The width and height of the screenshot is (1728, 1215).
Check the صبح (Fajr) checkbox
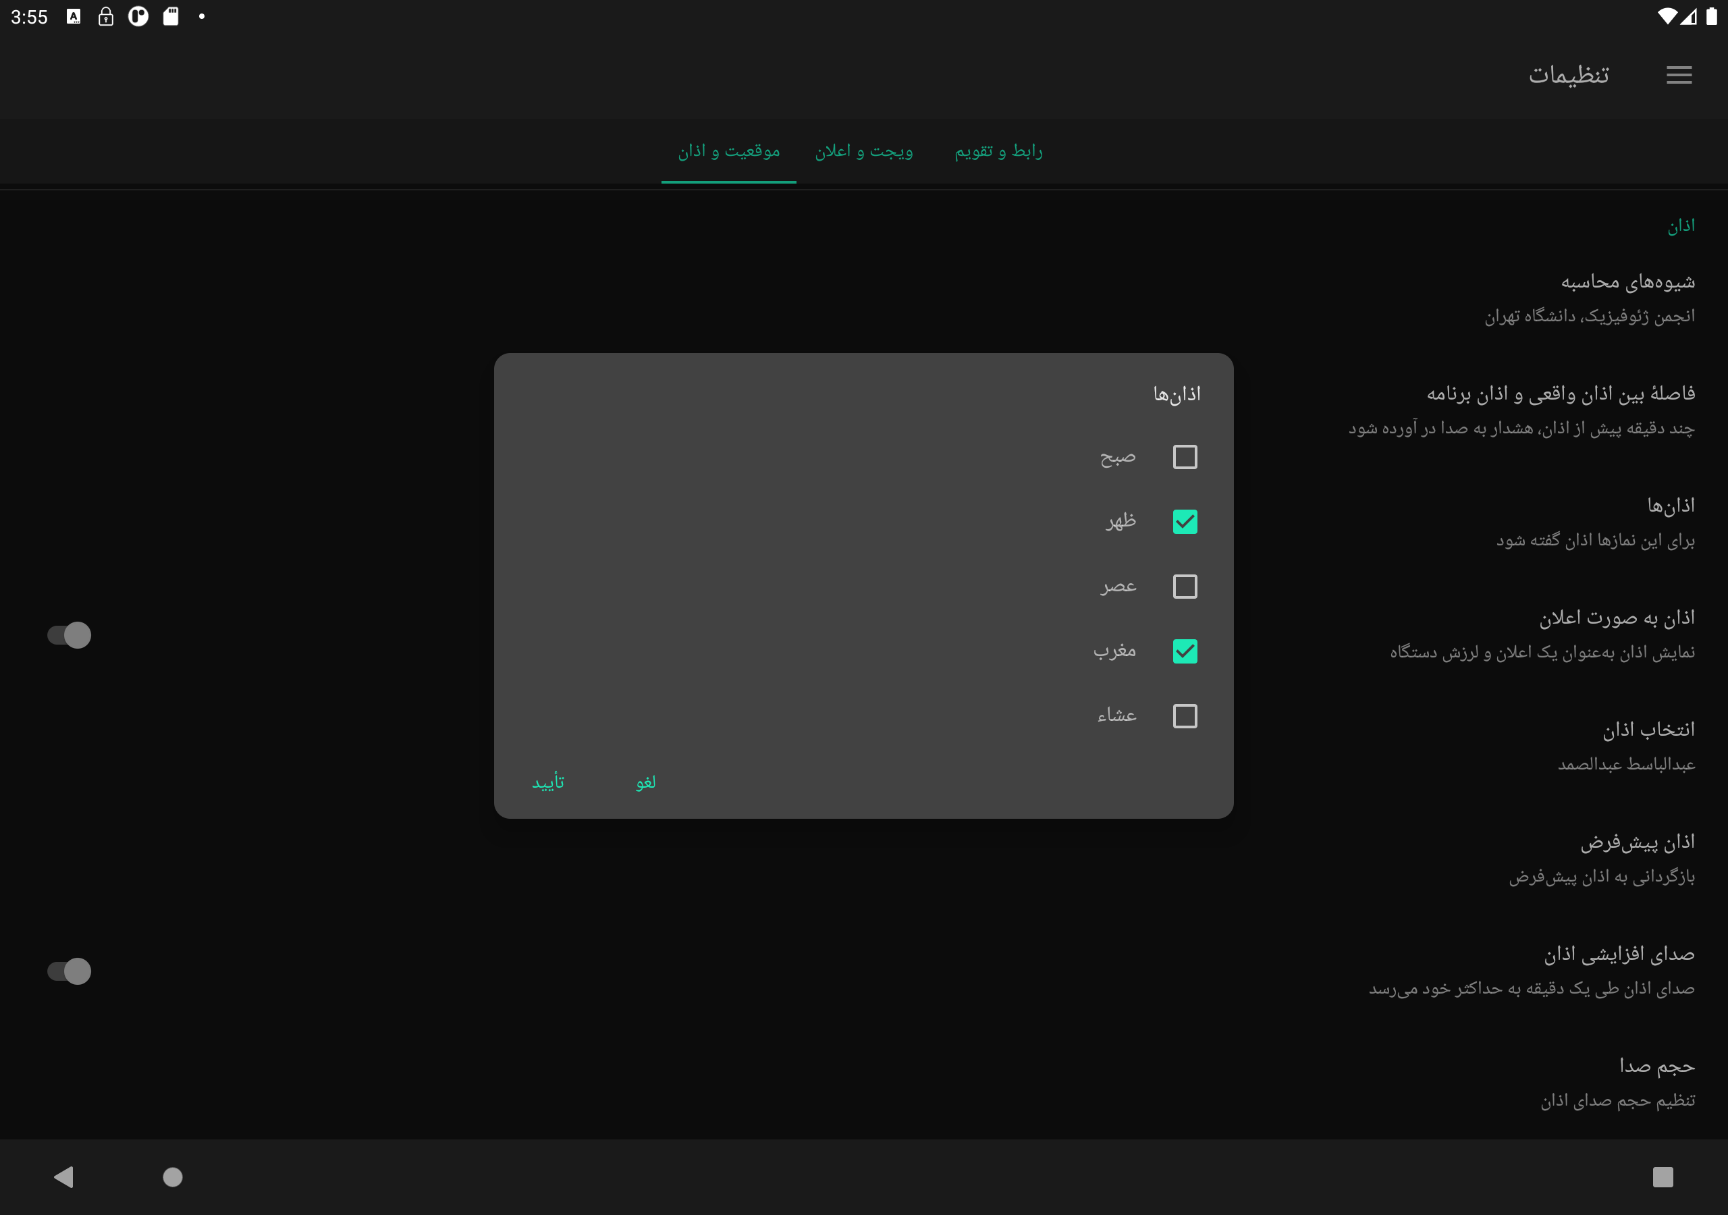(x=1185, y=457)
